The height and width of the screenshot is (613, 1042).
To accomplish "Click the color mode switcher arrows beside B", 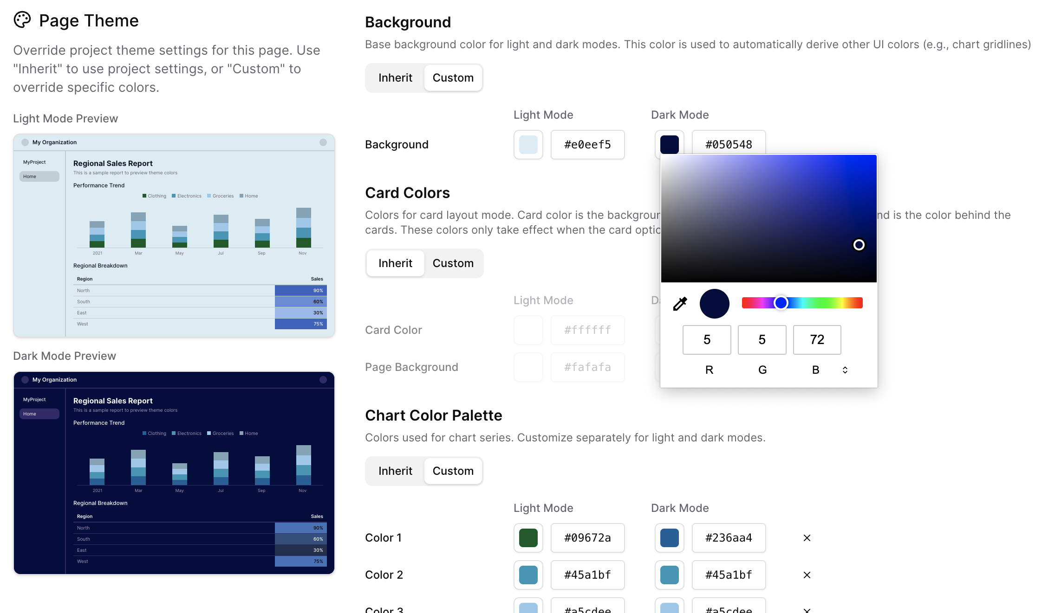I will tap(845, 370).
